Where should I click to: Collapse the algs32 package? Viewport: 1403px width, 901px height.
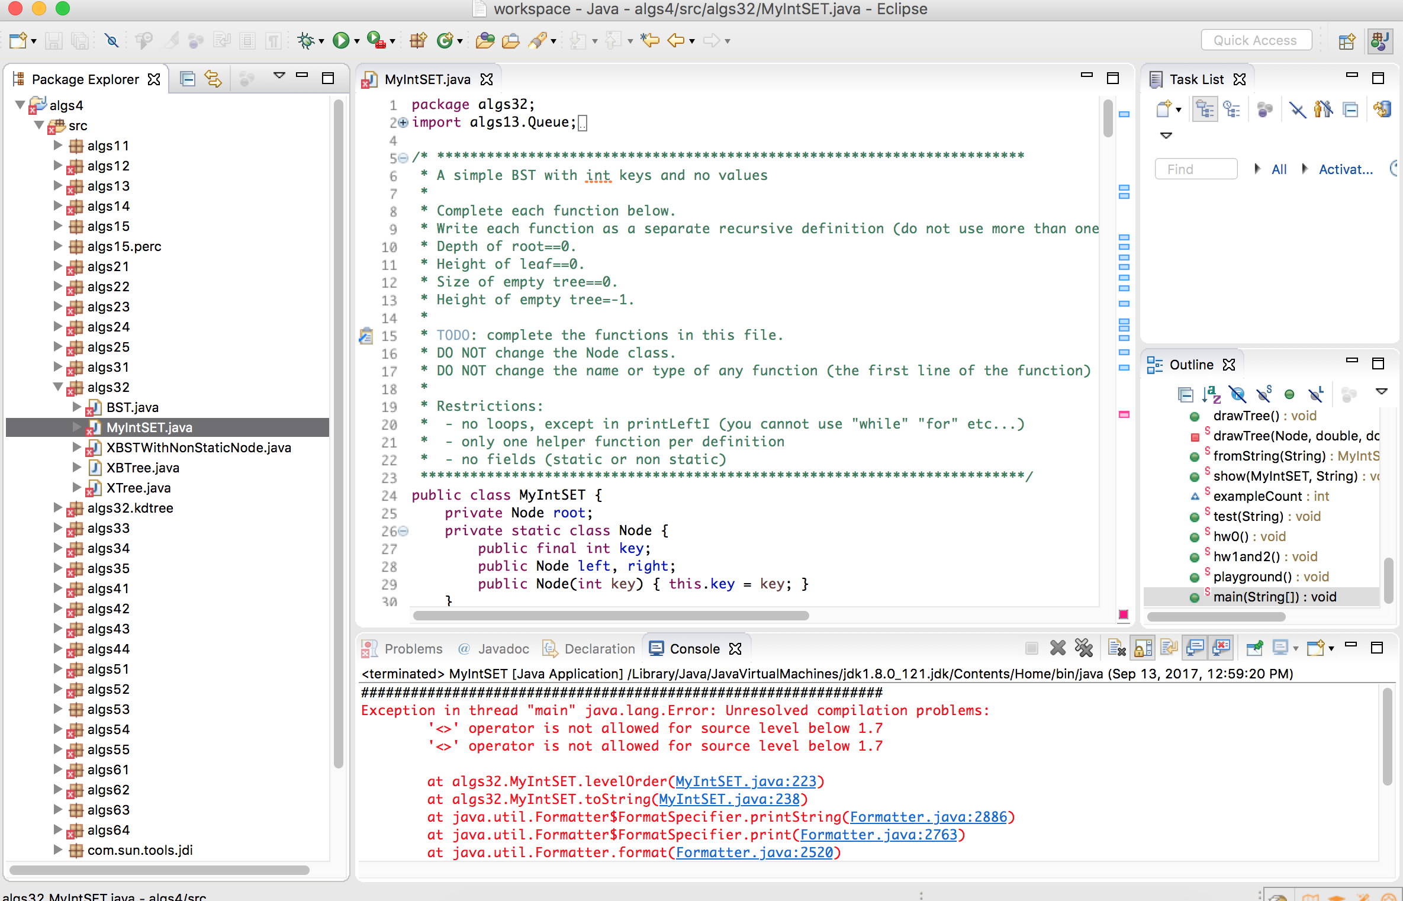point(57,387)
